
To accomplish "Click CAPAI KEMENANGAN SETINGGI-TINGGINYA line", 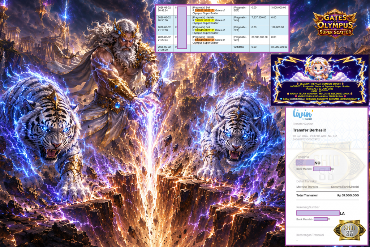I will tap(319, 99).
